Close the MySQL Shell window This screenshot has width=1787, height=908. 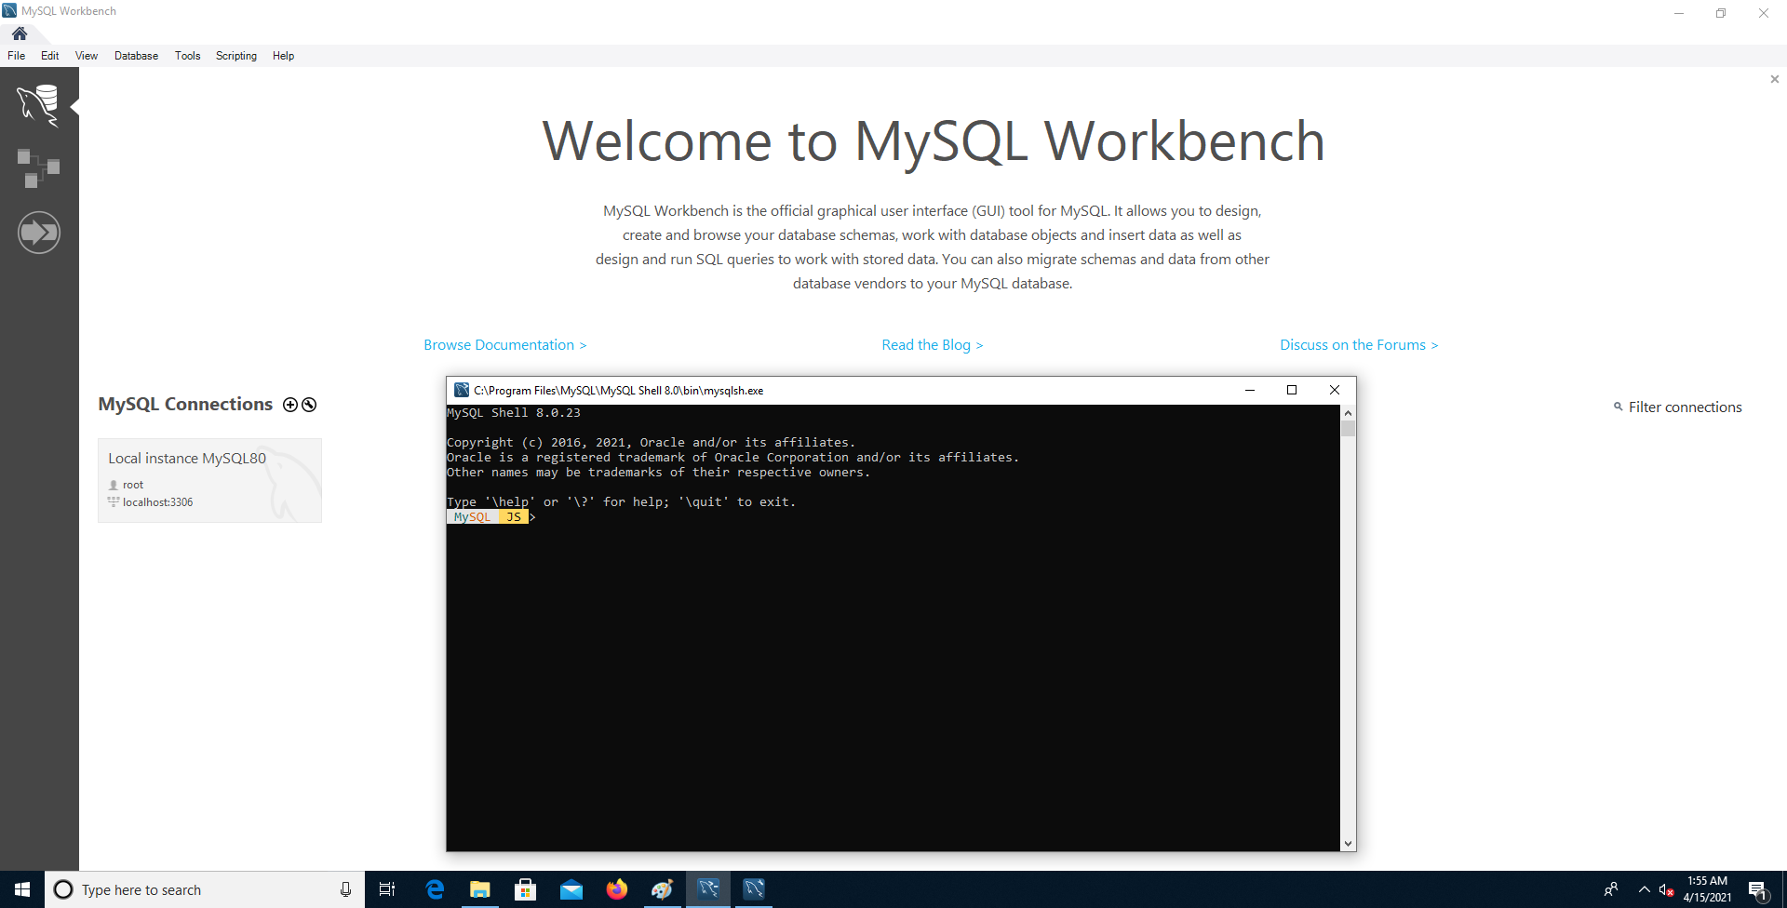tap(1335, 390)
